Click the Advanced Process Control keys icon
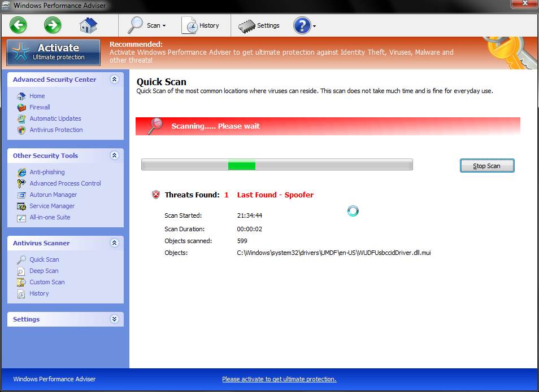The height and width of the screenshot is (392, 539). 21,184
